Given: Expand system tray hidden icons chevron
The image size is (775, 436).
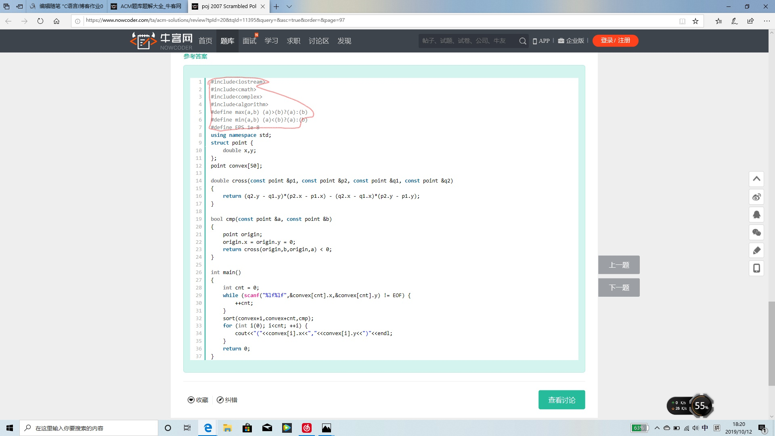Looking at the screenshot, I should [657, 428].
